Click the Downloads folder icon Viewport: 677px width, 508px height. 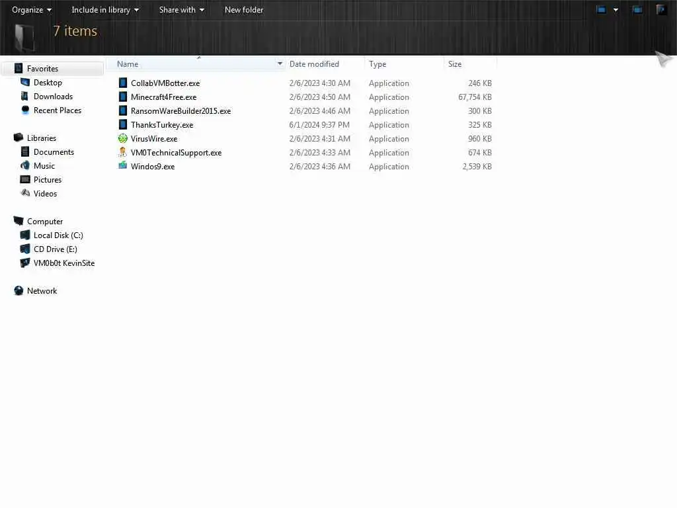25,96
